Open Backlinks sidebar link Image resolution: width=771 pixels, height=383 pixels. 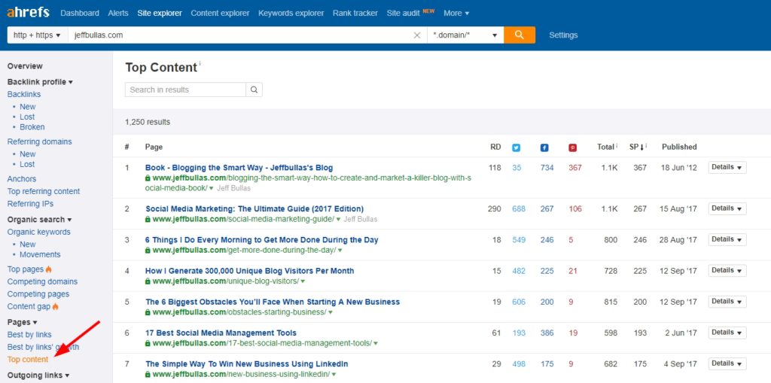coord(24,94)
